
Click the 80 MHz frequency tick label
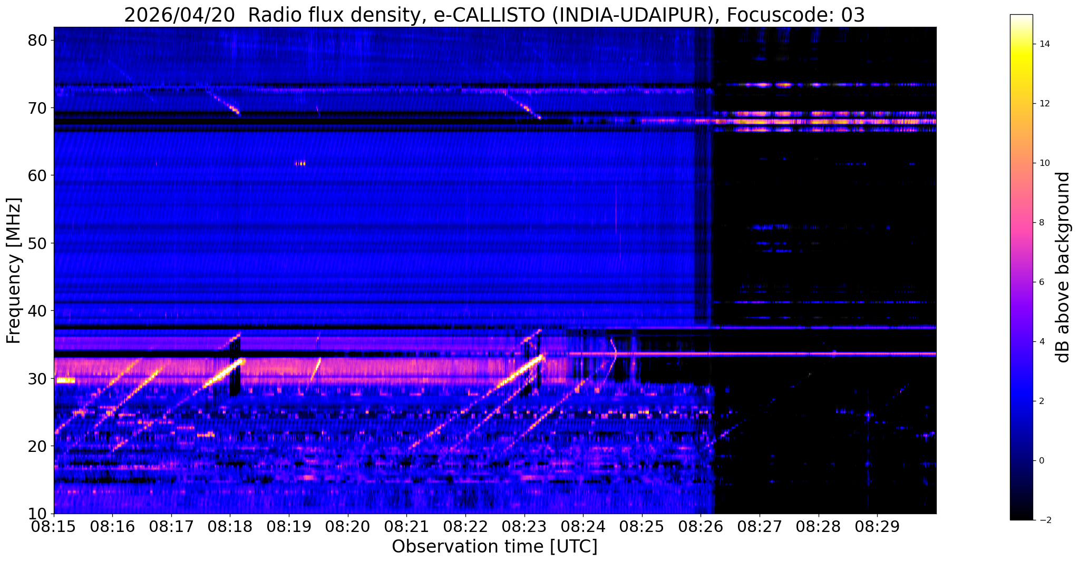(x=38, y=40)
